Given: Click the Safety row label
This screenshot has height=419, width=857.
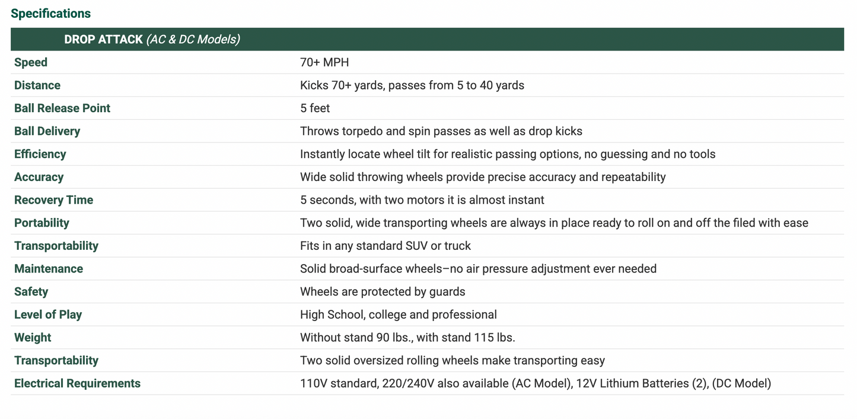Looking at the screenshot, I should point(31,291).
